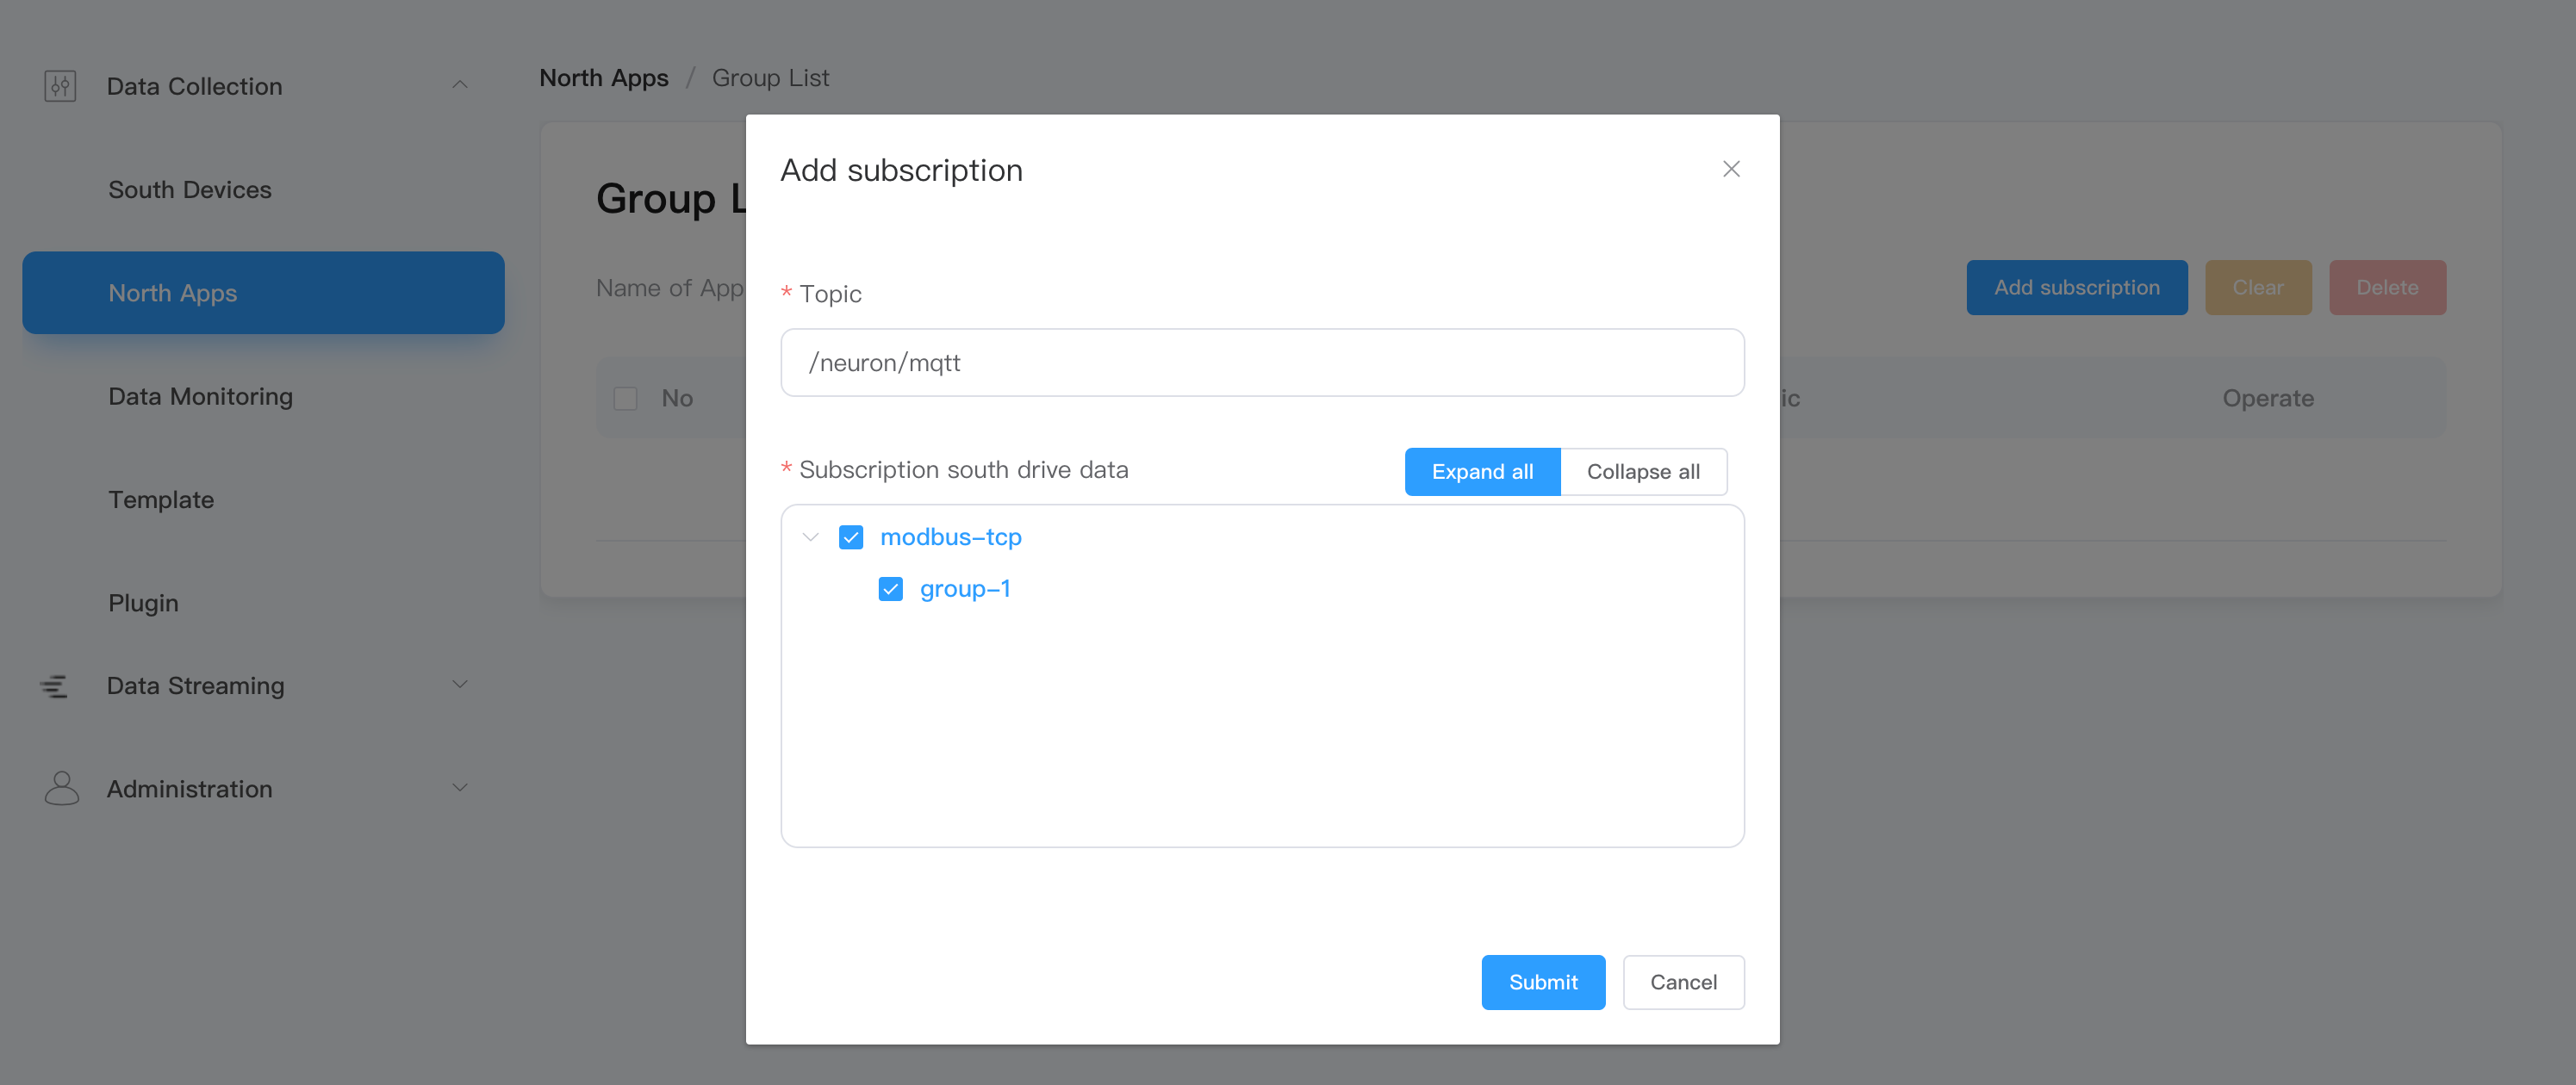Click the Expand all button
This screenshot has height=1085, width=2576.
click(1481, 472)
